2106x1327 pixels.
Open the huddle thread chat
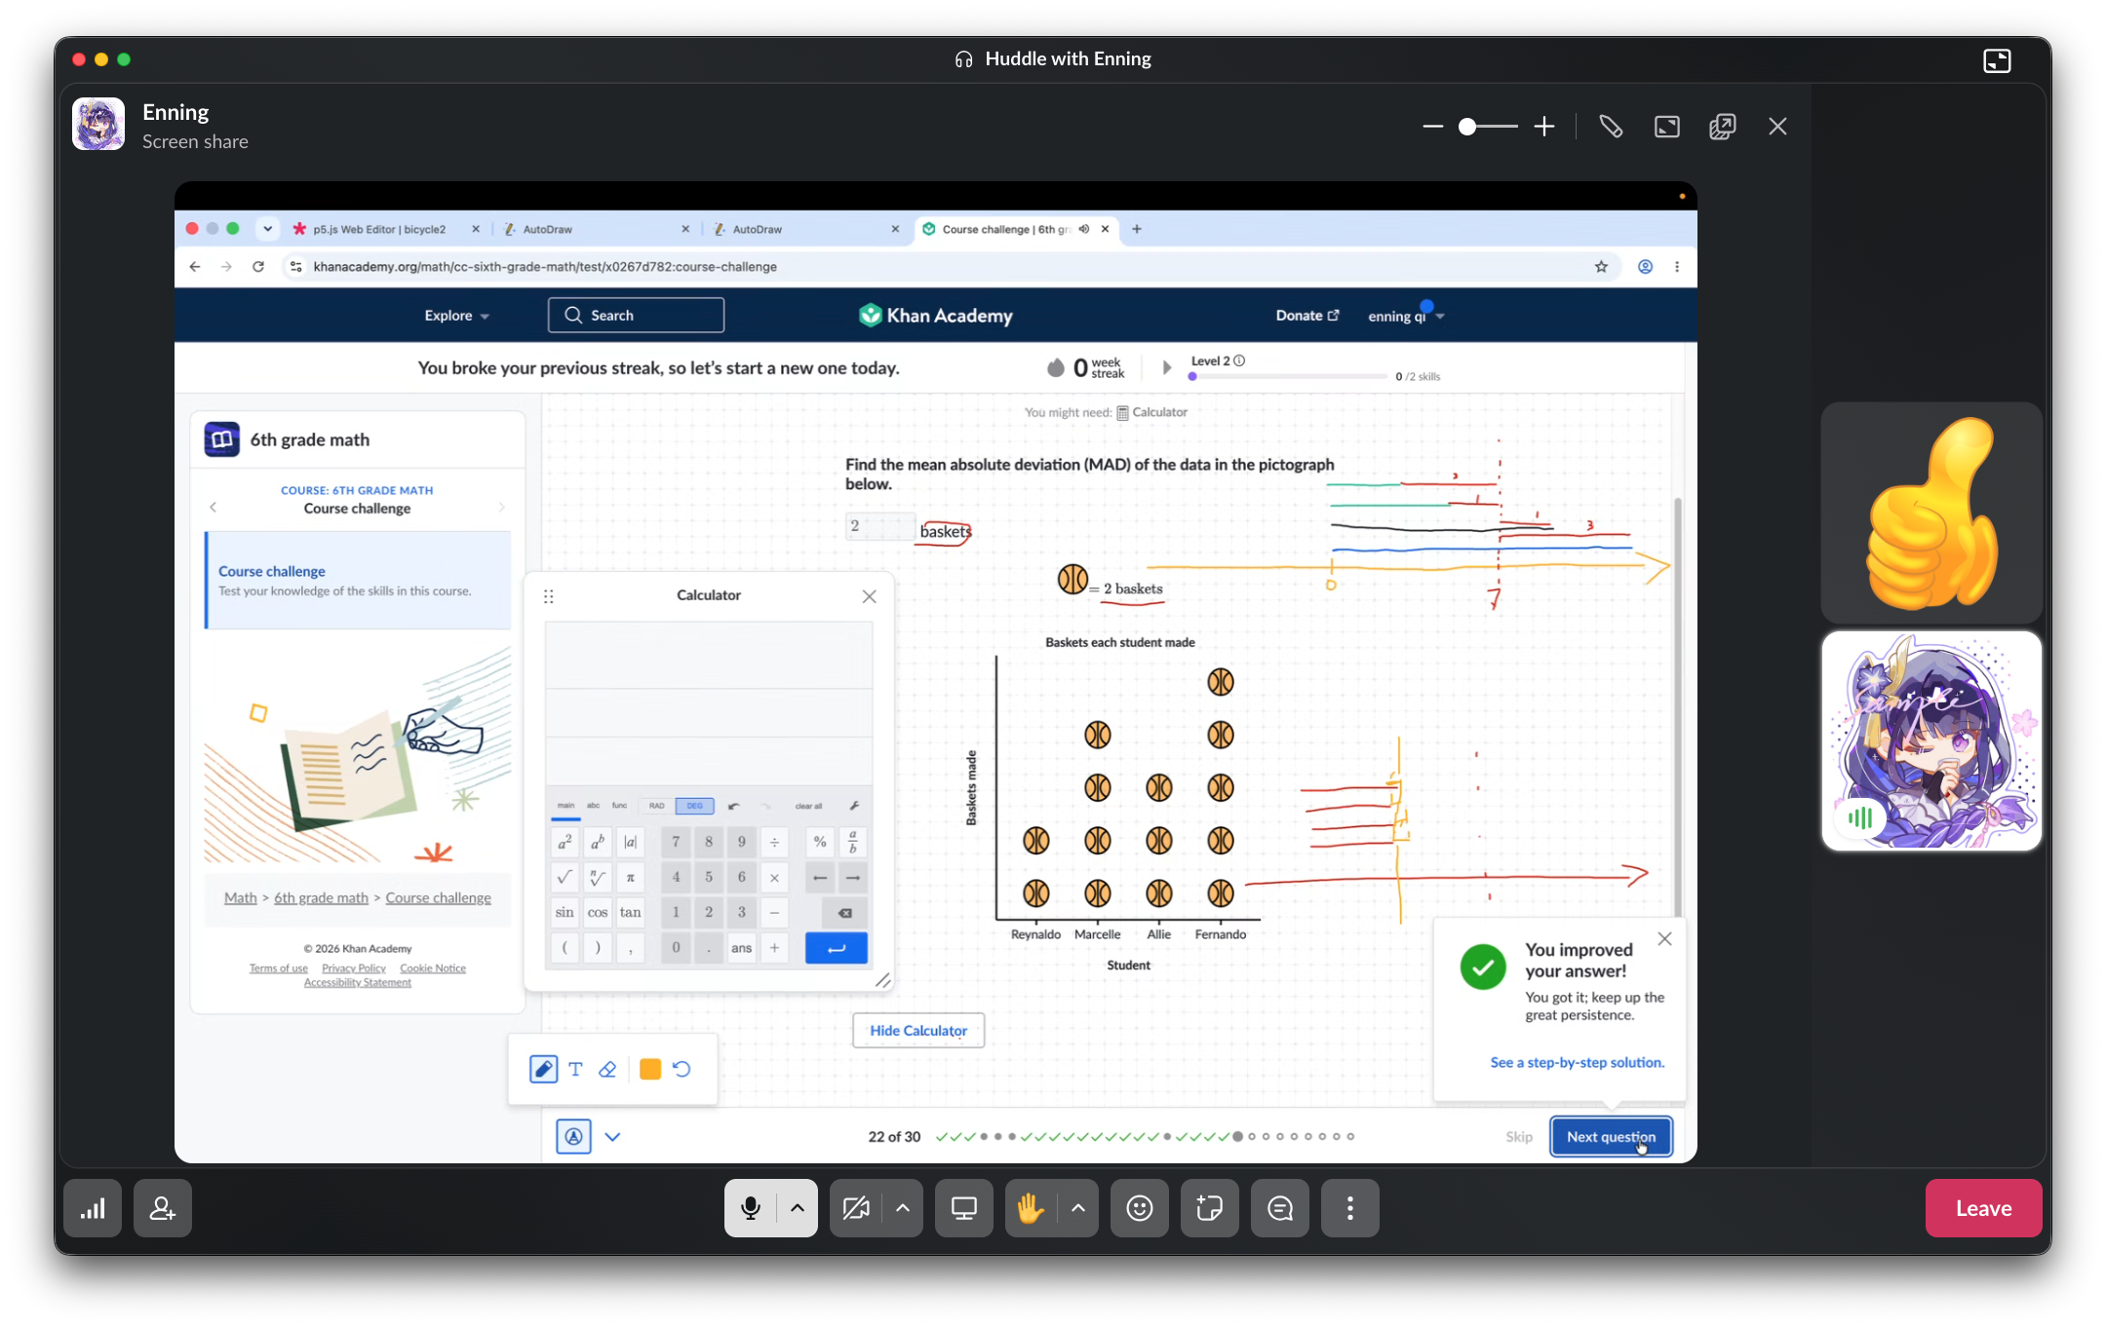1280,1208
